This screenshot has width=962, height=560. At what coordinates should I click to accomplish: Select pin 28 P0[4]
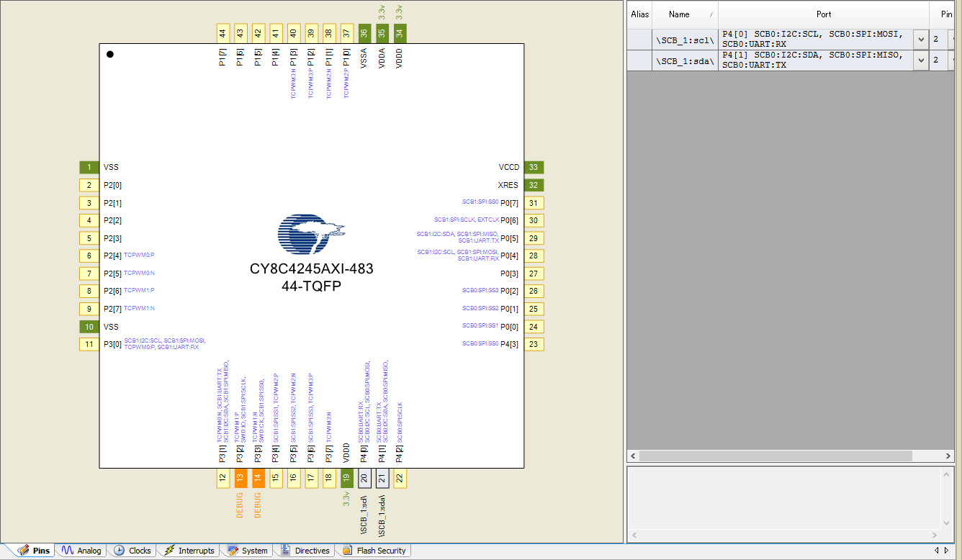click(534, 256)
